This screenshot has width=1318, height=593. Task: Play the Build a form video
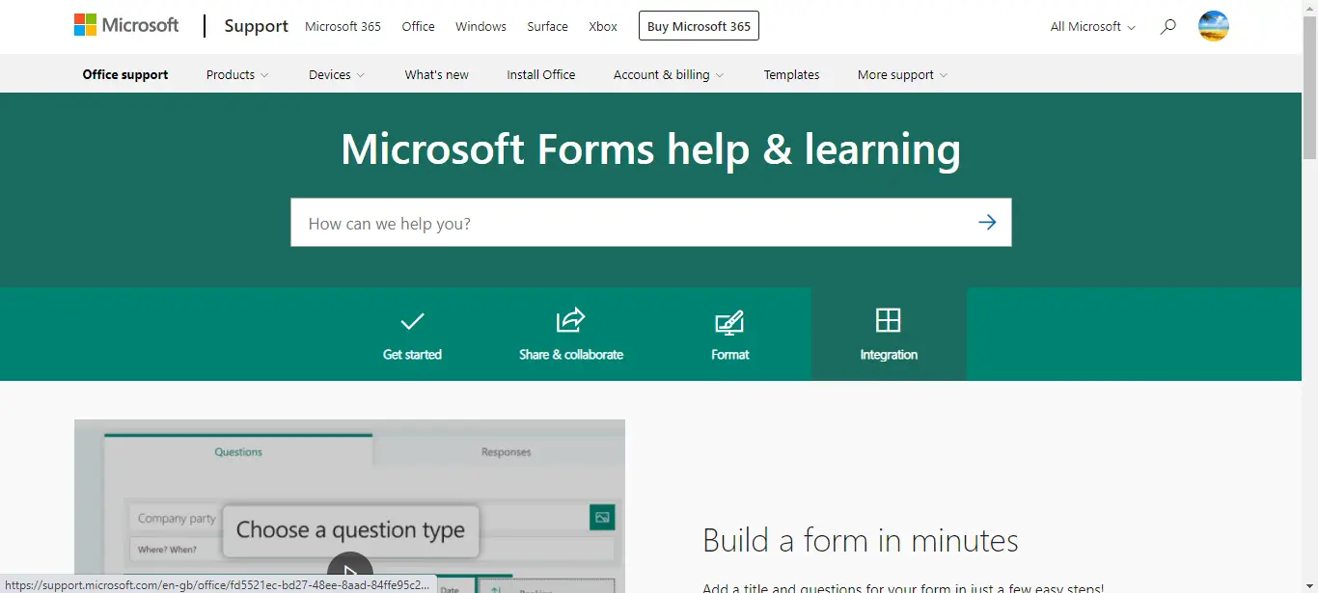coord(349,573)
